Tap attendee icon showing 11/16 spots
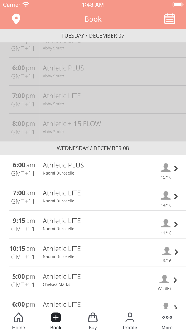This screenshot has height=331, width=186. coord(166,224)
